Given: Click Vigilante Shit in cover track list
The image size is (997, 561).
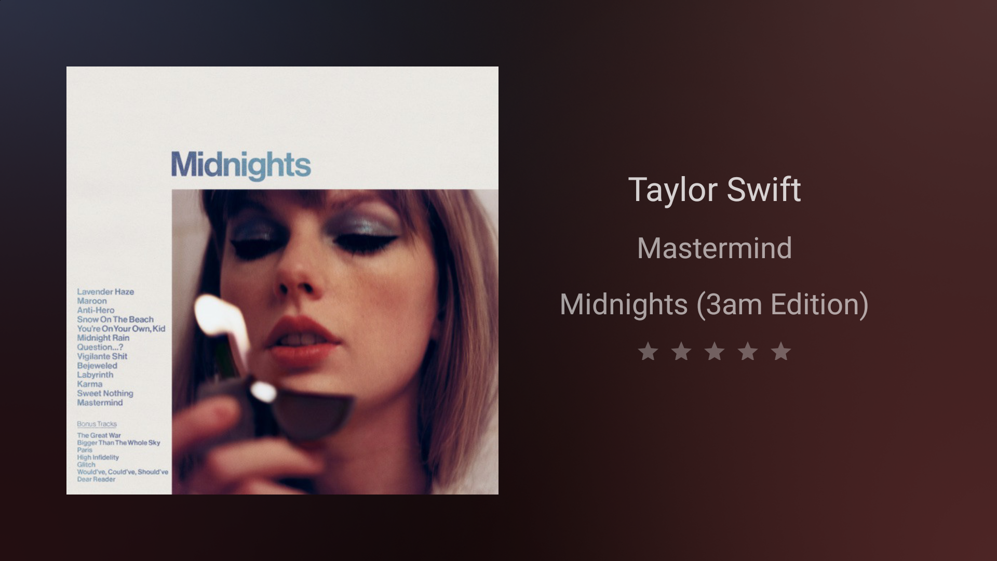Looking at the screenshot, I should 102,356.
